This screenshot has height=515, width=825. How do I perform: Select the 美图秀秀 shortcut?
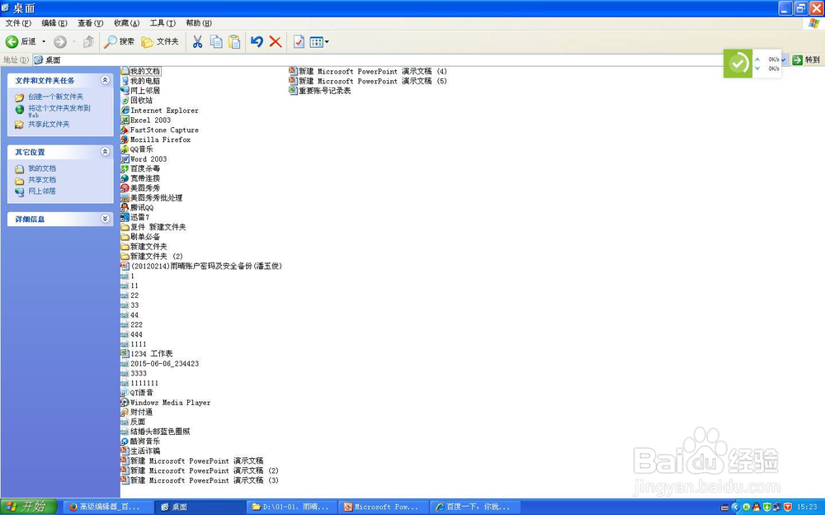click(140, 188)
